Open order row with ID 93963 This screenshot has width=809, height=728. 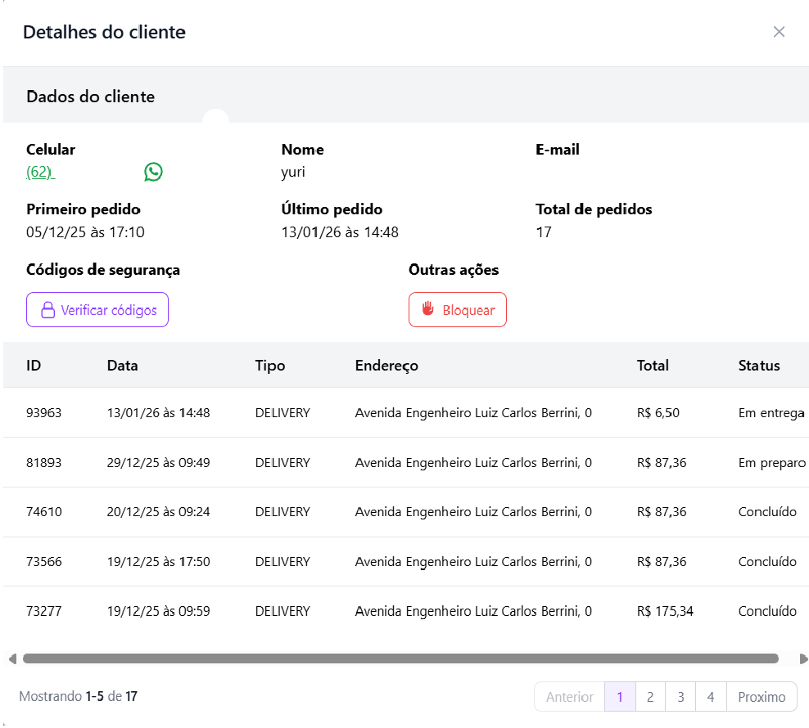point(44,413)
